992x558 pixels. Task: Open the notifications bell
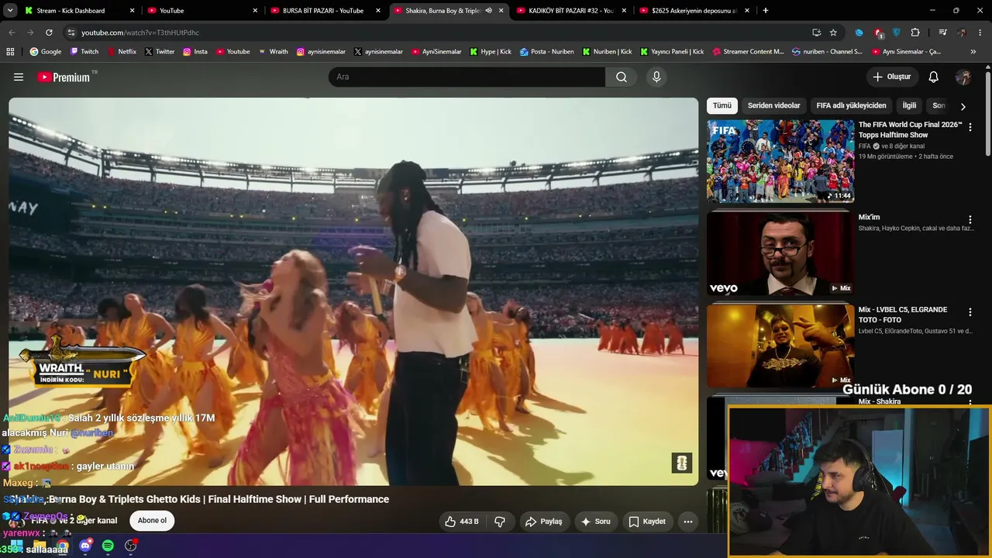934,77
